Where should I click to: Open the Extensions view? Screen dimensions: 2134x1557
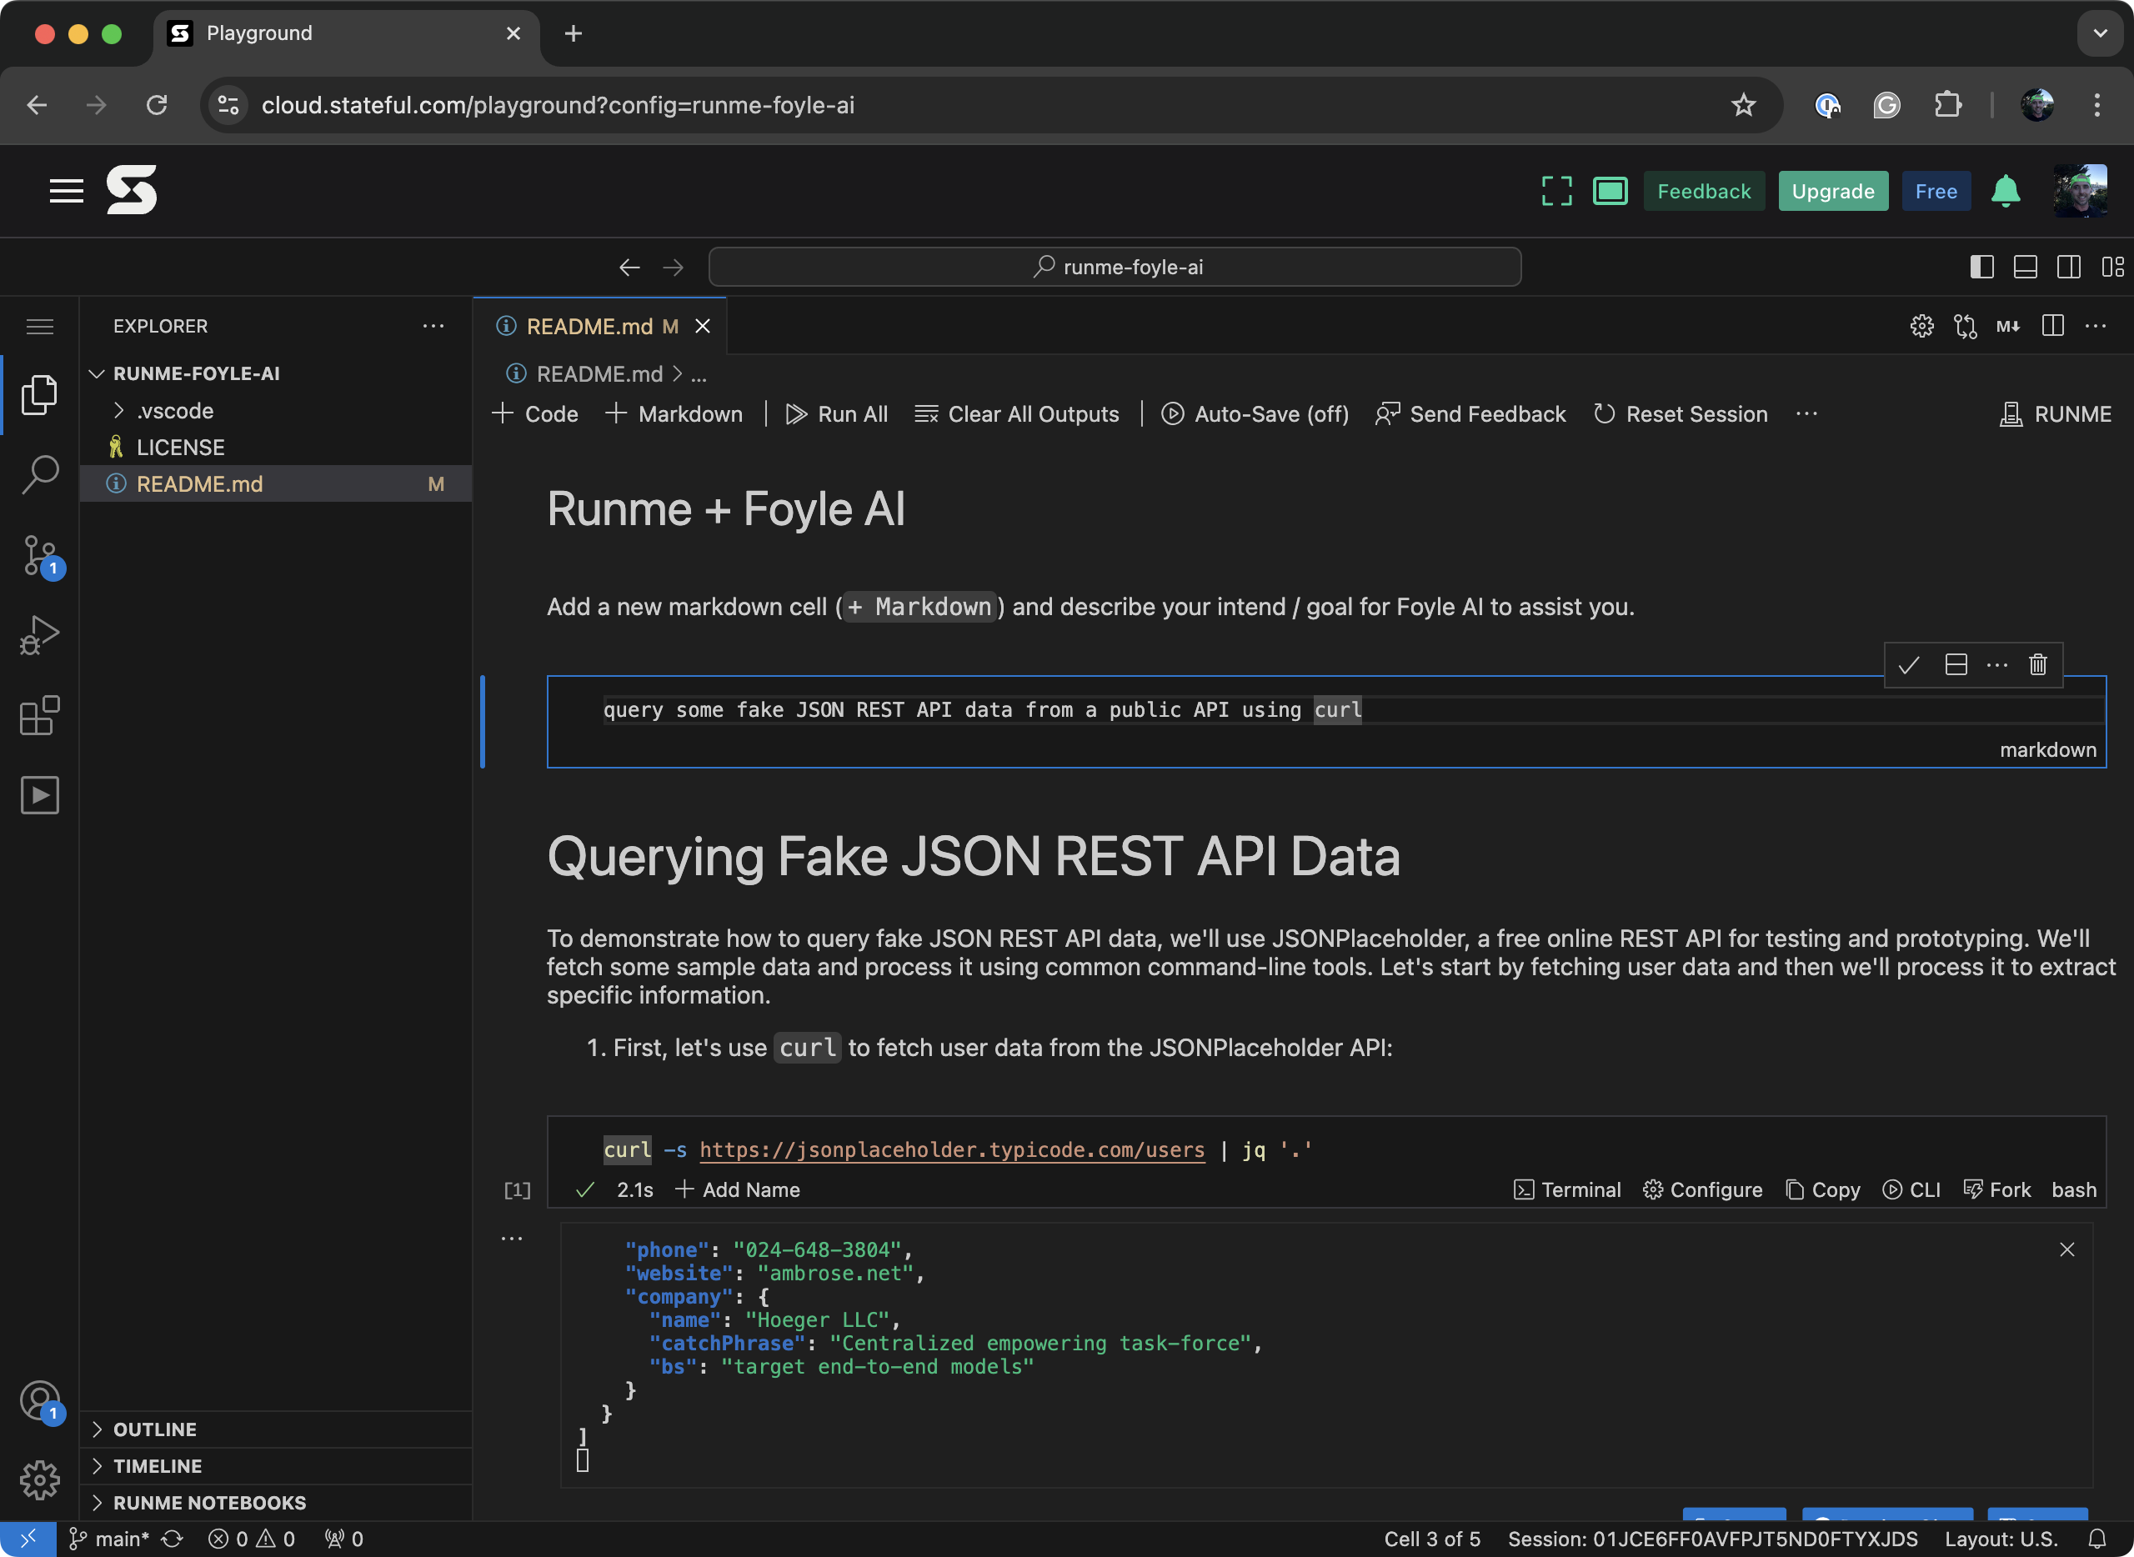tap(39, 716)
